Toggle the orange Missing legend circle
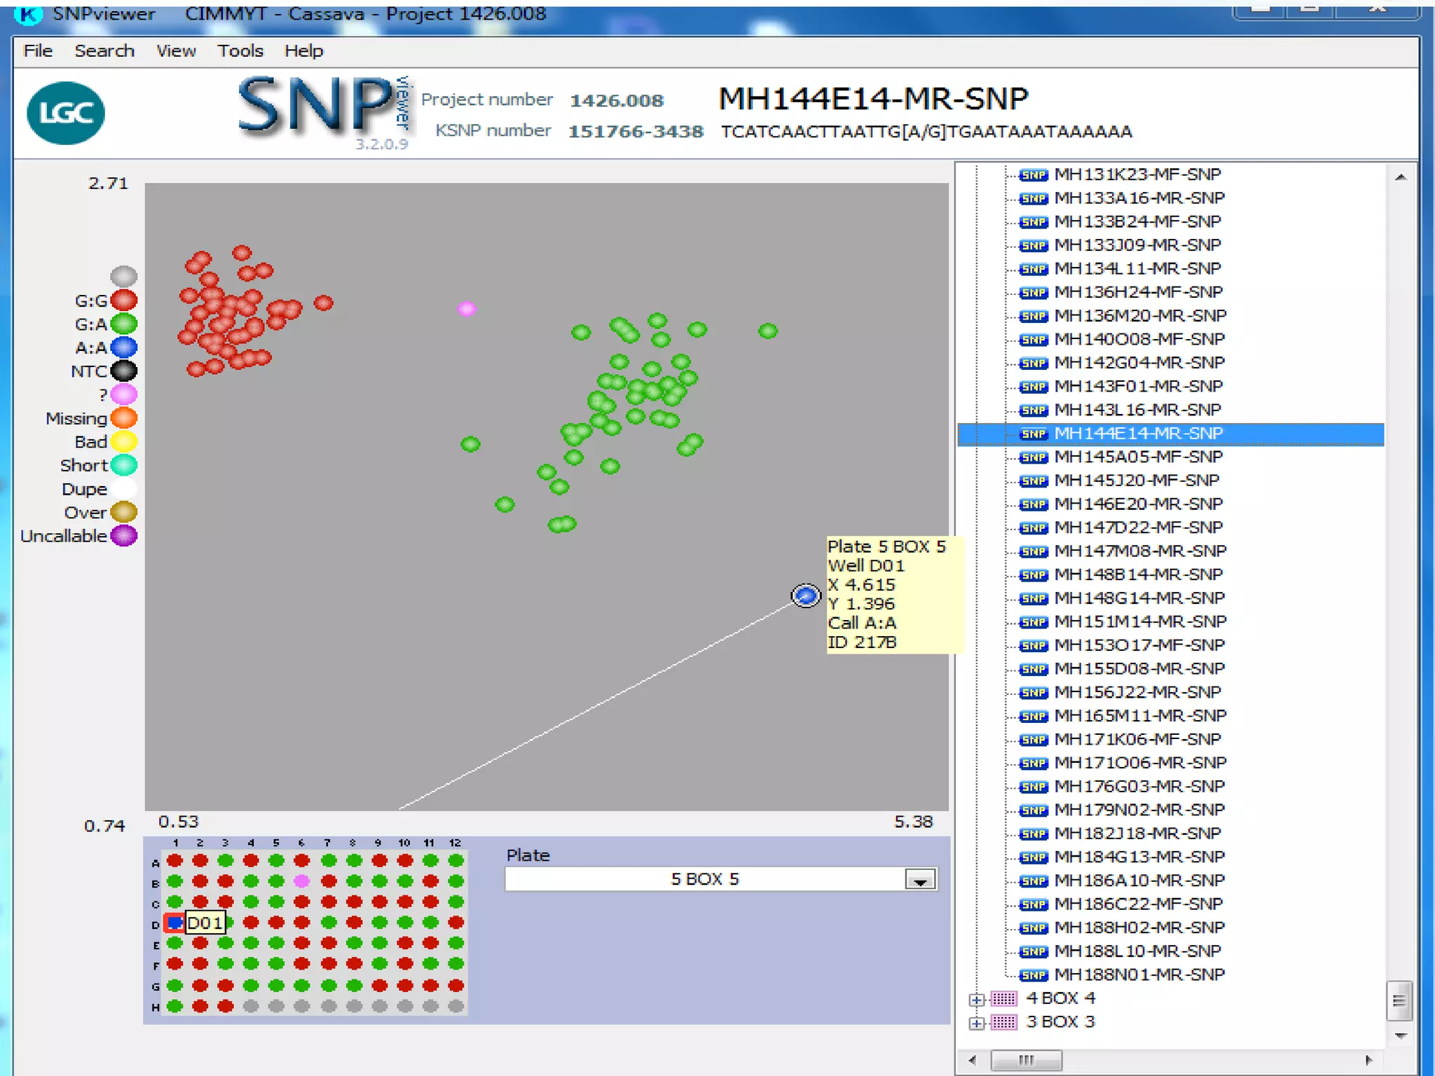 124,418
